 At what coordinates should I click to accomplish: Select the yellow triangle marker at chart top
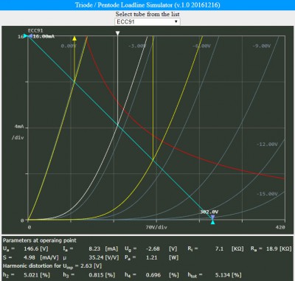[x=74, y=38]
